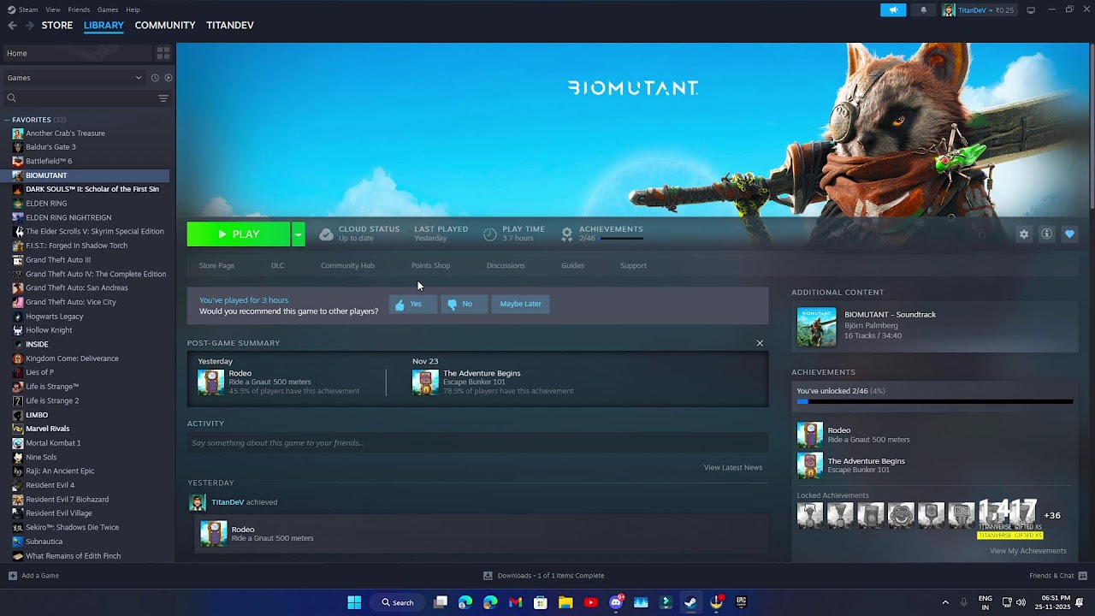This screenshot has width=1095, height=616.
Task: Launch BIOMUTANT with Play button
Action: point(239,234)
